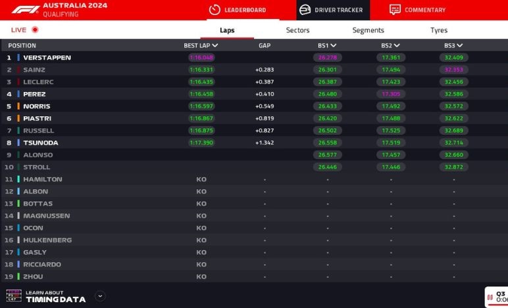Open the BS1 column dropdown
Viewport: 508px width, 308px height.
click(x=334, y=46)
